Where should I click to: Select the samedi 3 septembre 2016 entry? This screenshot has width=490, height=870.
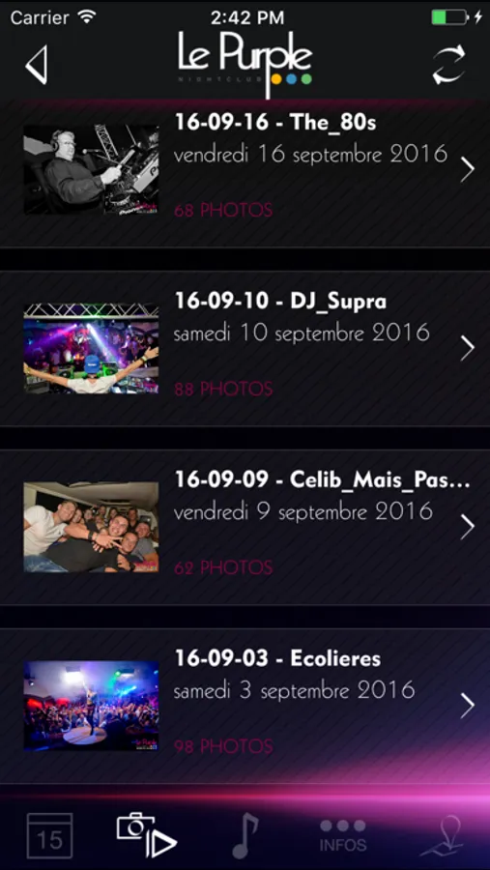294,691
